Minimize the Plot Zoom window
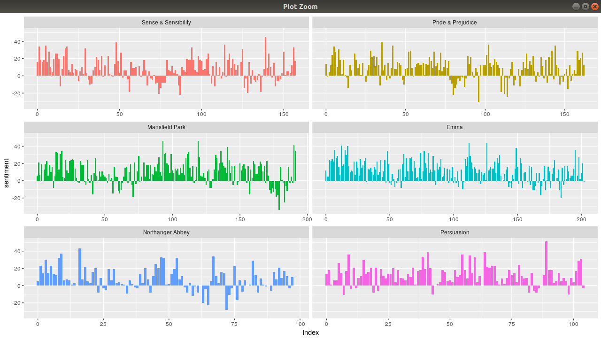The height and width of the screenshot is (340, 601). click(576, 6)
